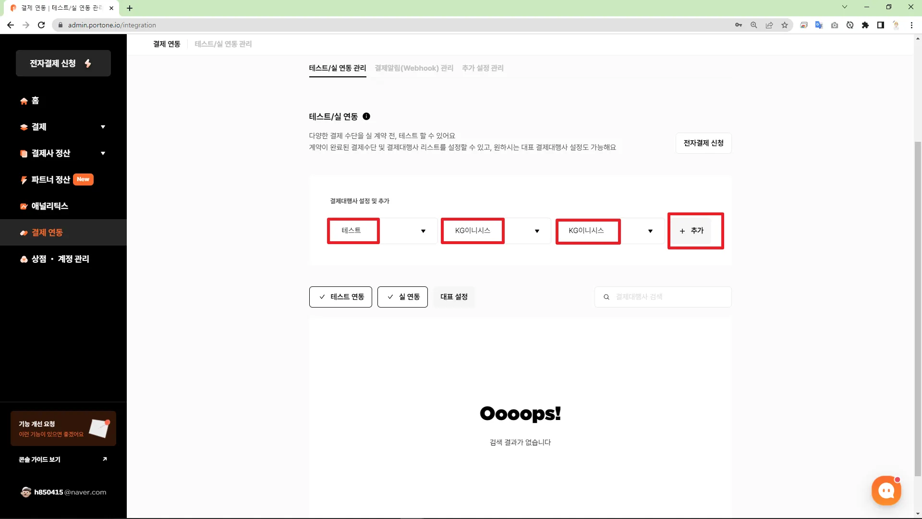Image resolution: width=922 pixels, height=519 pixels.
Task: Expand the 결제 sidebar submenu arrow
Action: (103, 127)
